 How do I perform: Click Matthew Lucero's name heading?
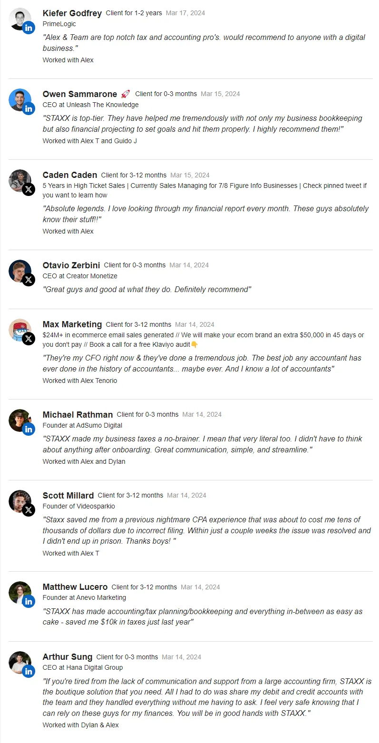[75, 587]
